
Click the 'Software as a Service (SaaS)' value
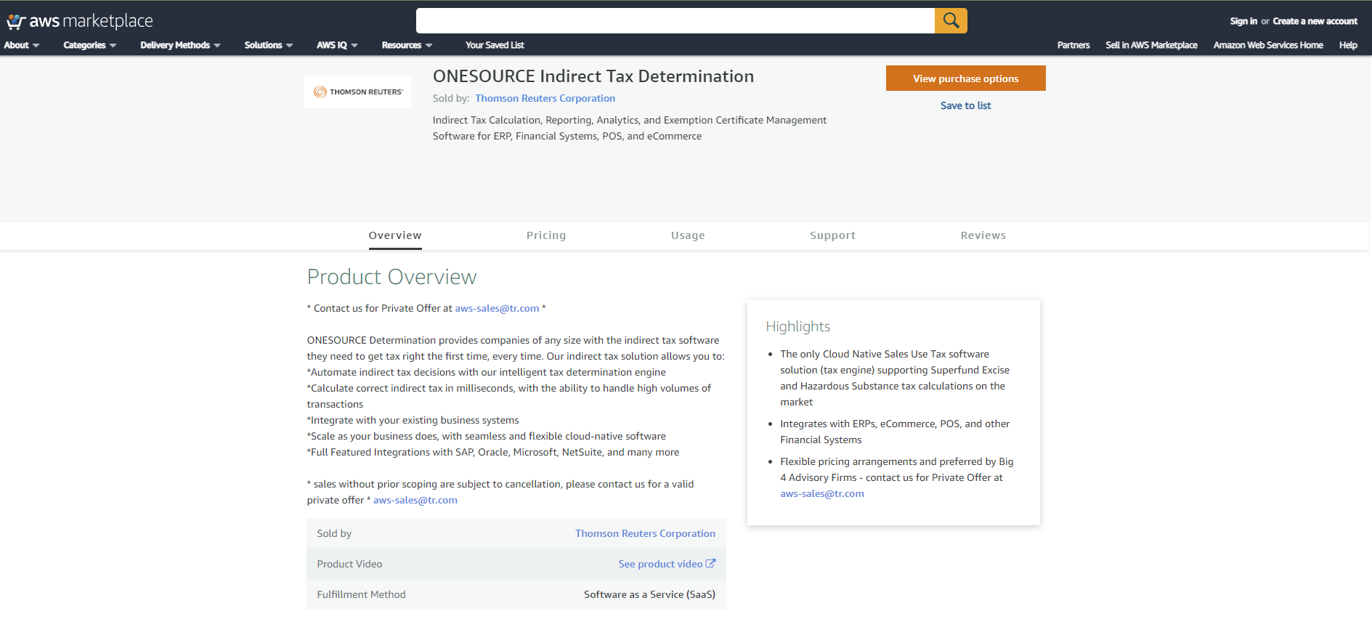tap(649, 594)
